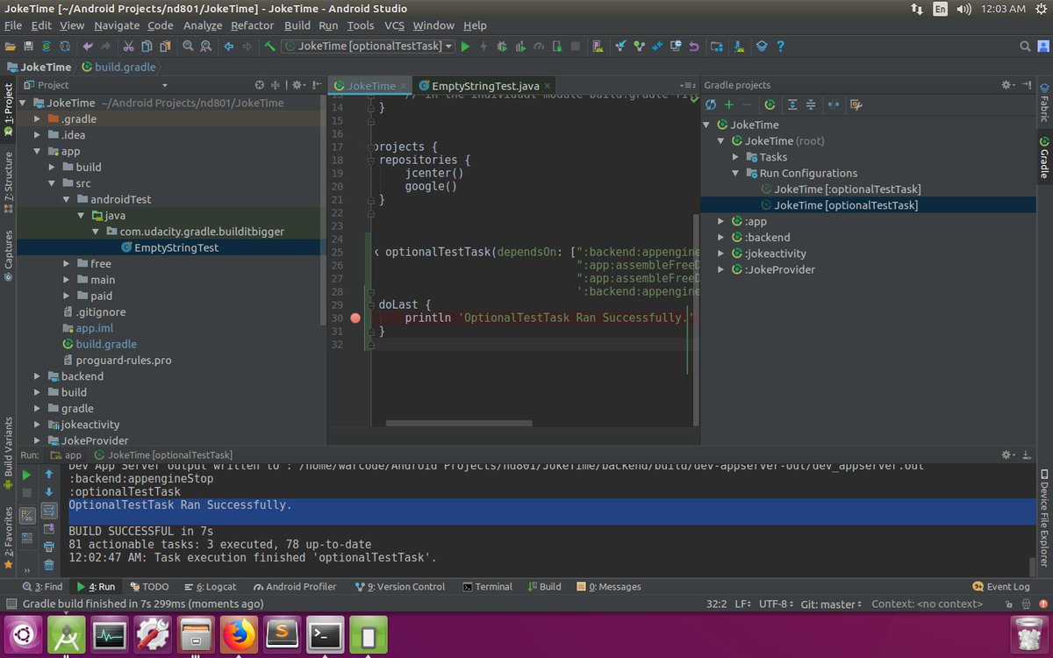Screen dimensions: 1053x658
Task: Open Firefox from the Ubuntu dock
Action: (x=238, y=634)
